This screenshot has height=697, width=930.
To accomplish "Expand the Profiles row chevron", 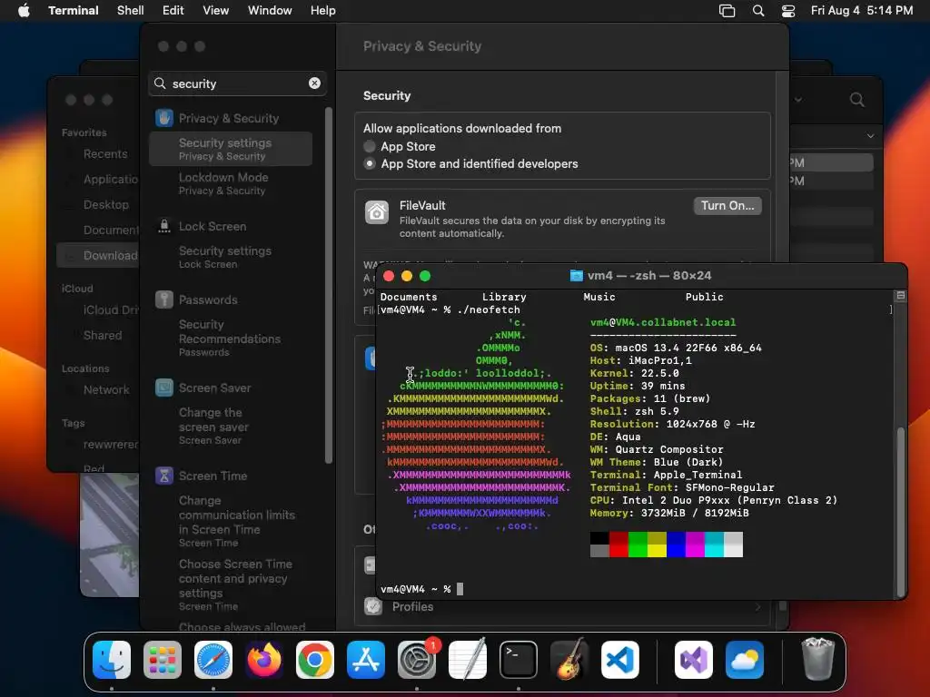I will pyautogui.click(x=757, y=607).
